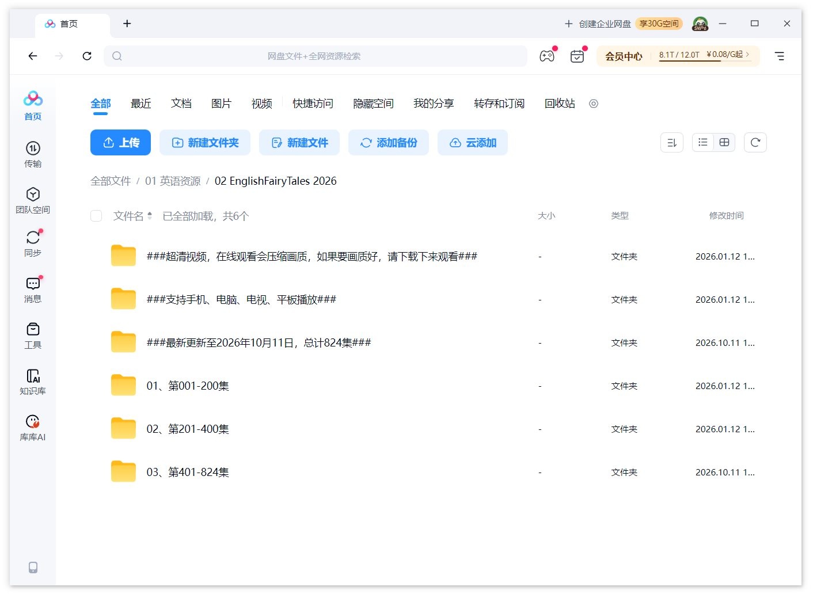The height and width of the screenshot is (598, 813).
Task: Click the 云添加 button
Action: click(x=473, y=142)
